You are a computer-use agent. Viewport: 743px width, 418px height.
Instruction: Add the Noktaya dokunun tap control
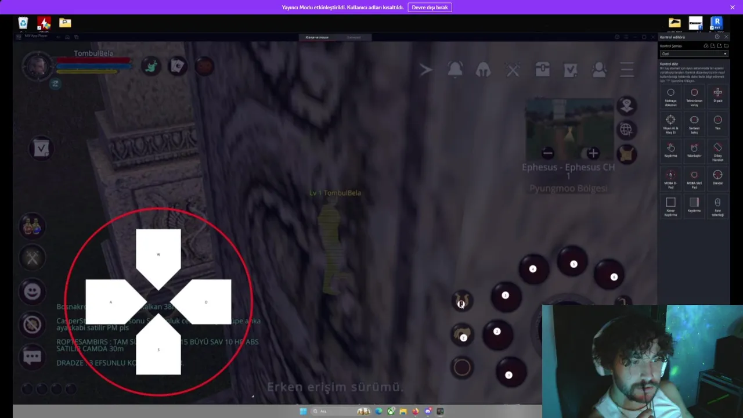(x=670, y=96)
